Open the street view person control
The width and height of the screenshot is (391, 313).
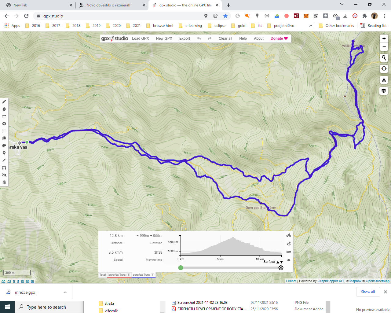tap(384, 80)
